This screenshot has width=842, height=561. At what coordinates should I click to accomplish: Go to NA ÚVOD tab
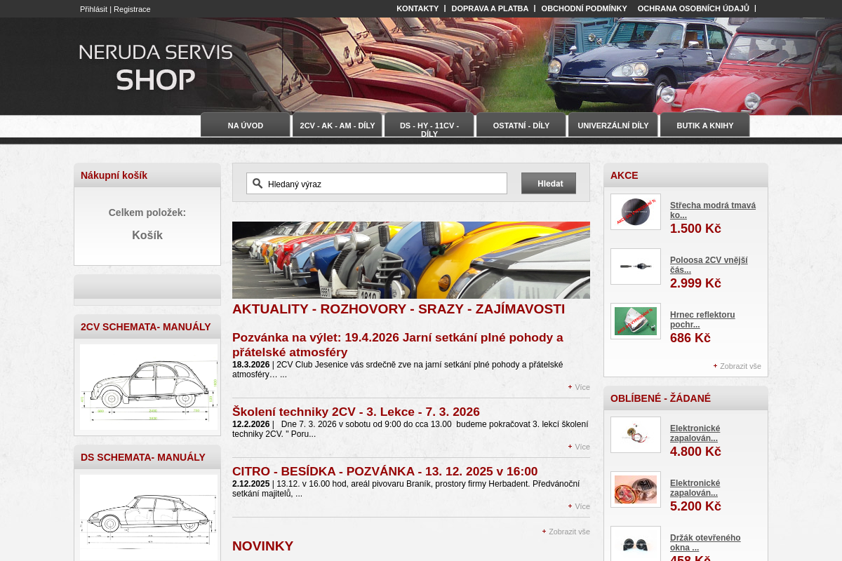pyautogui.click(x=246, y=126)
